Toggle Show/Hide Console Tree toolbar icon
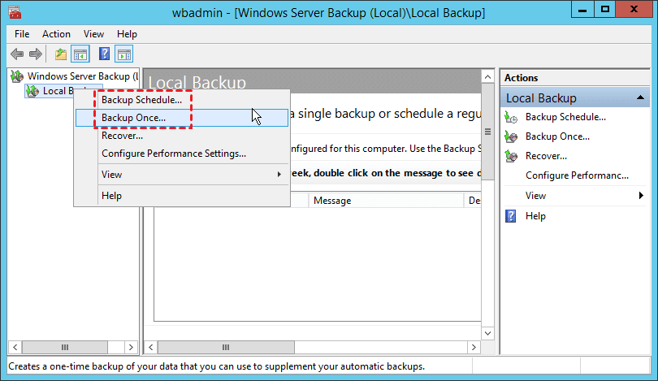 (x=80, y=54)
